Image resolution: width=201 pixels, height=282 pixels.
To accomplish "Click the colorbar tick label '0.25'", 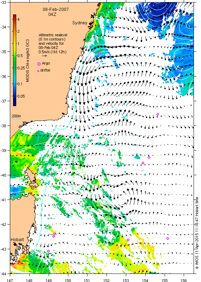I will click(x=21, y=68).
